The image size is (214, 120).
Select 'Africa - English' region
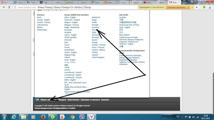[70, 17]
